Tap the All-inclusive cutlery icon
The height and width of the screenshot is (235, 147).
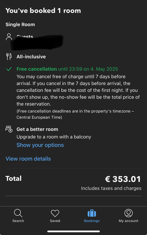click(x=9, y=57)
